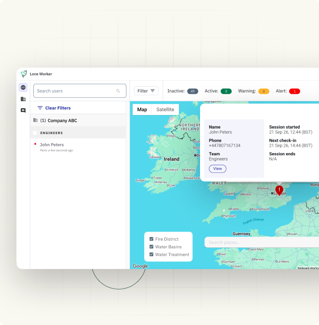Uncheck the Water Treatment layer
The height and width of the screenshot is (325, 319).
(x=151, y=254)
